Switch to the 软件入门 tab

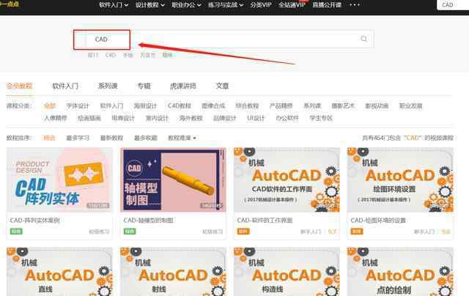[65, 86]
